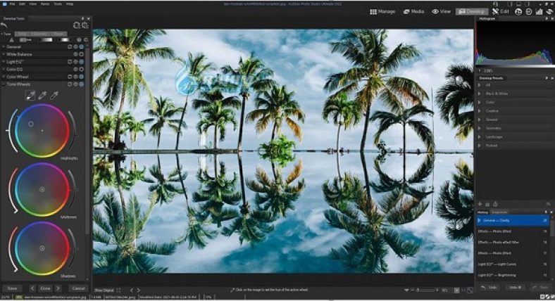This screenshot has width=555, height=301.
Task: Click the zoom slider in bottom bar
Action: pyautogui.click(x=425, y=290)
